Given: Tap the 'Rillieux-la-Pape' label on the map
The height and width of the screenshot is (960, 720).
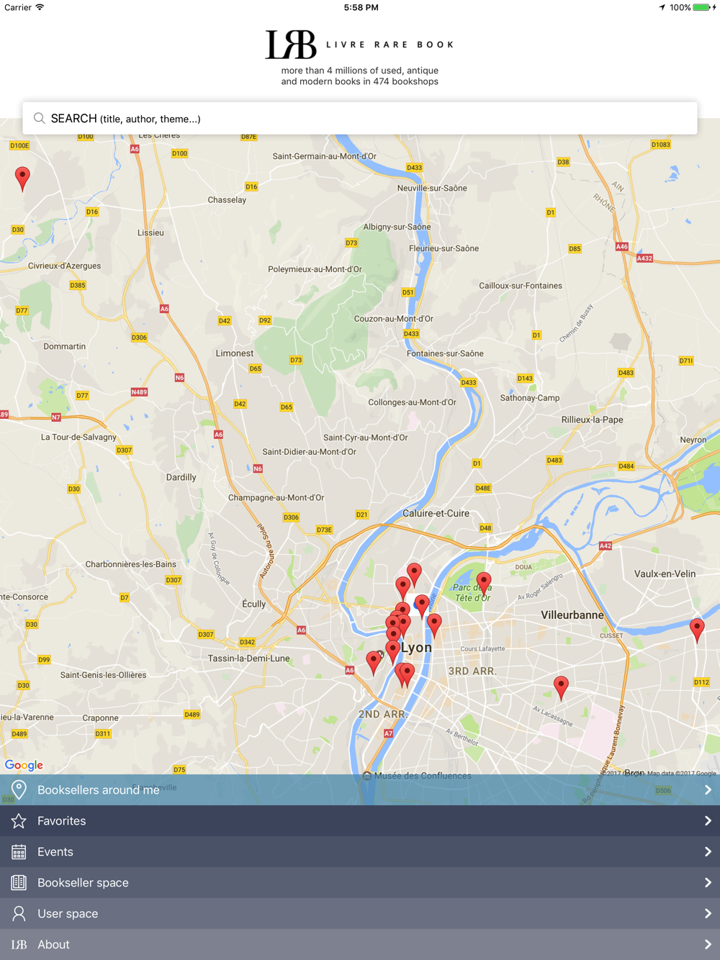Looking at the screenshot, I should point(593,420).
